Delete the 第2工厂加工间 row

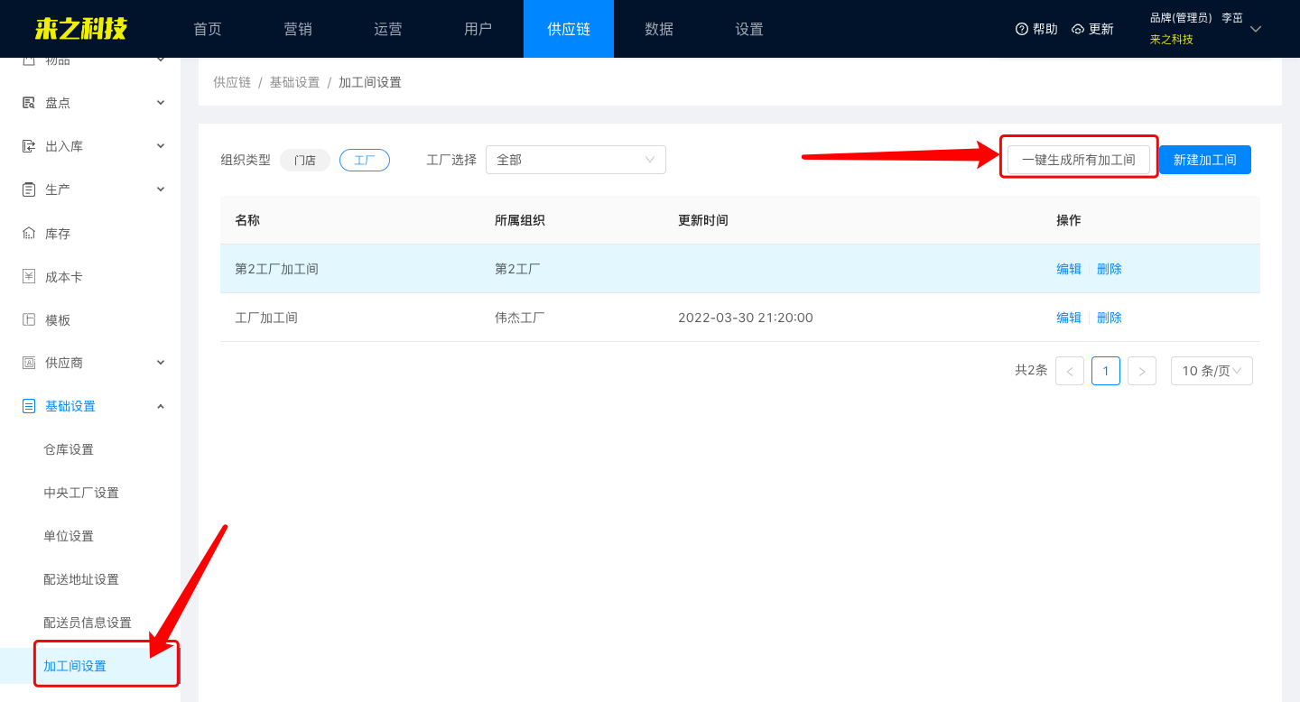(x=1110, y=269)
